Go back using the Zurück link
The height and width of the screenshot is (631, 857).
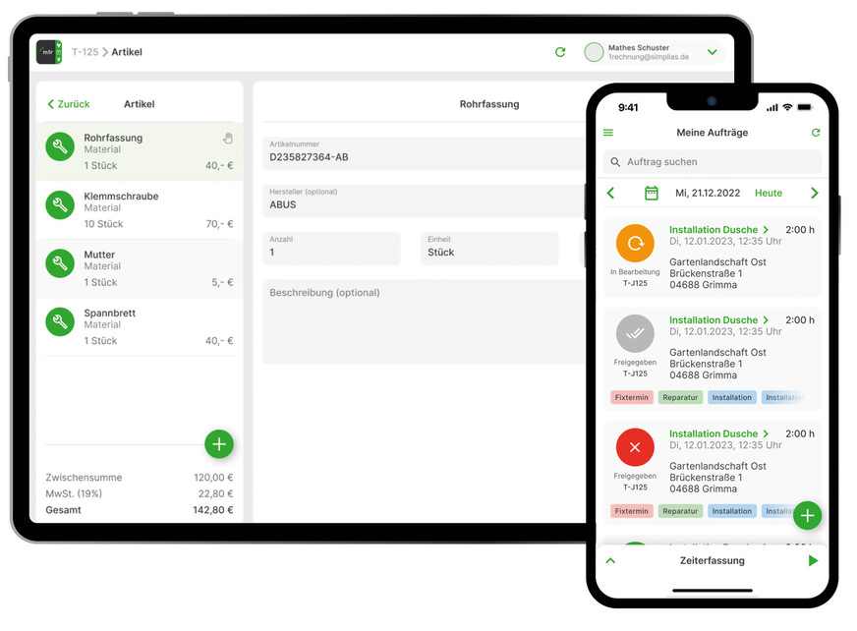(x=68, y=104)
